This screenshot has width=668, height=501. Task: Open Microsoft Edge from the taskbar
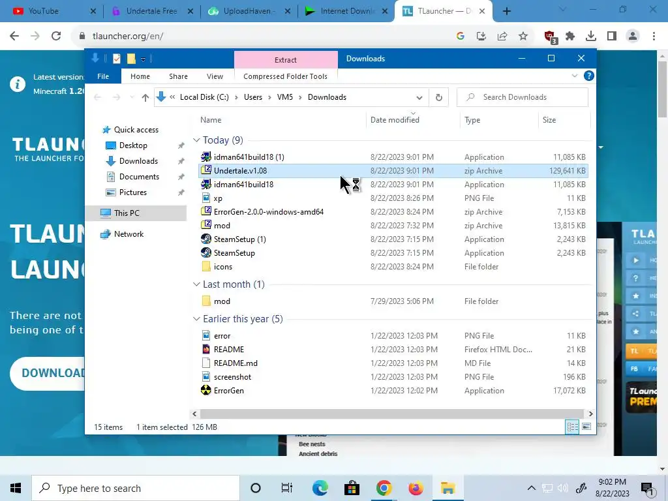320,488
